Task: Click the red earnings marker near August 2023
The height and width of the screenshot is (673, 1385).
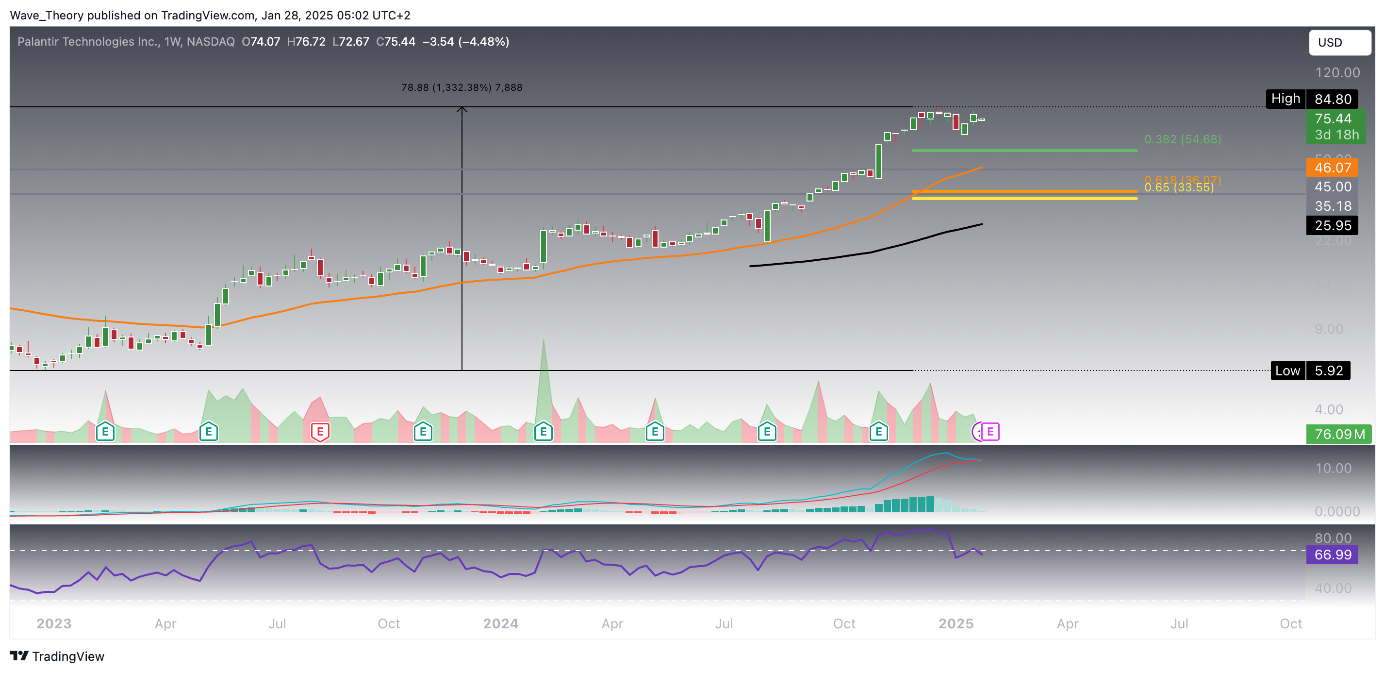Action: [x=320, y=432]
